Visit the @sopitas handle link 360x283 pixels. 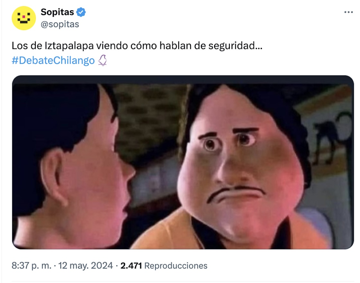pyautogui.click(x=60, y=24)
